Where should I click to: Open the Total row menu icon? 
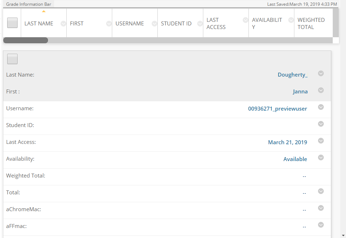(321, 191)
